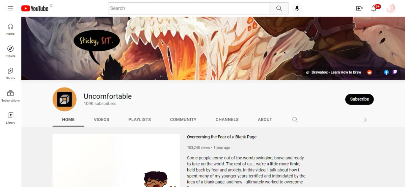The height and width of the screenshot is (187, 405).
Task: Open the COMMUNITY tab
Action: (x=183, y=119)
